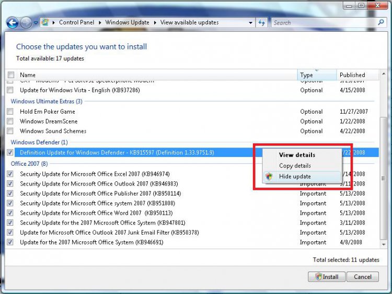392x294 pixels.
Task: Click the scrollbar up arrow
Action: 384,73
